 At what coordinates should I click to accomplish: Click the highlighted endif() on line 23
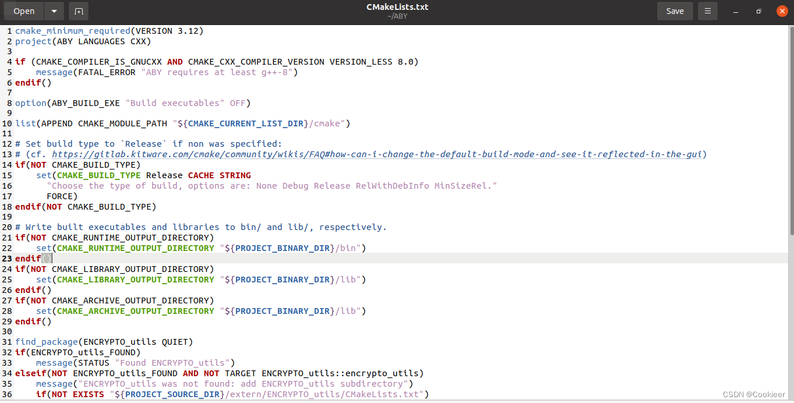(x=34, y=259)
